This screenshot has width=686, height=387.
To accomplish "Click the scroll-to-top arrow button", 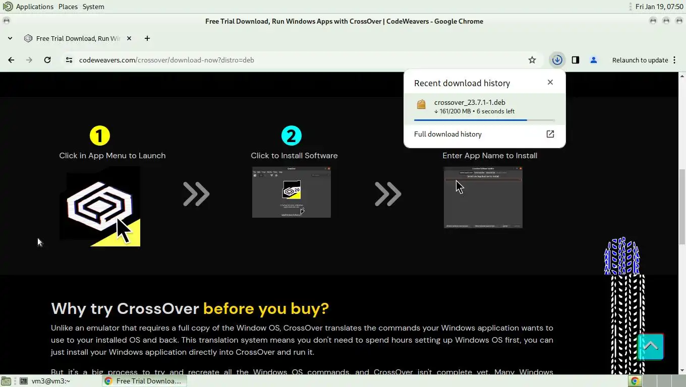I will (x=650, y=346).
